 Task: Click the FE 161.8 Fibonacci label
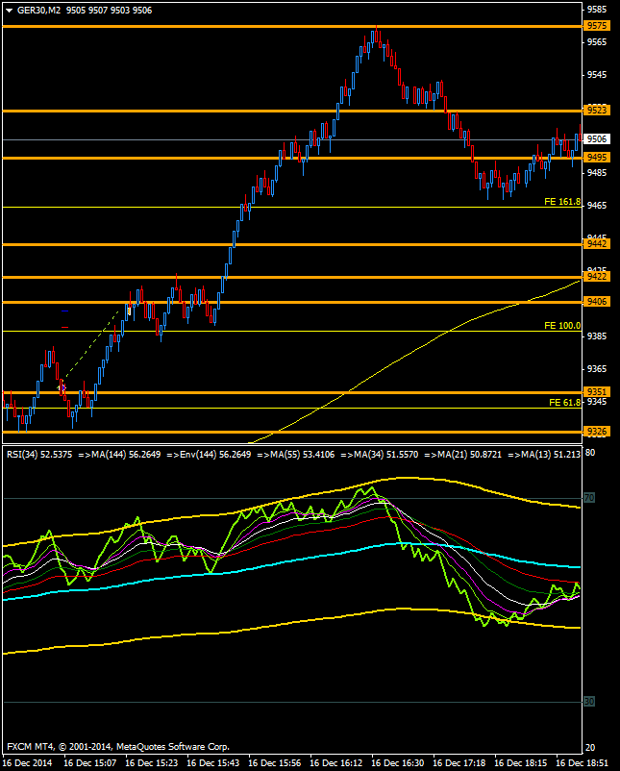(x=562, y=202)
